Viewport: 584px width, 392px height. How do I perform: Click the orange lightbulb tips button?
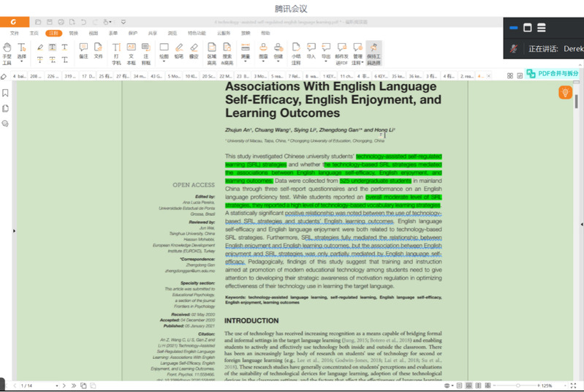click(565, 92)
